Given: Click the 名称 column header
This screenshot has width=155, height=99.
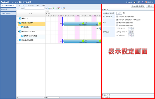Looking at the screenshot, I should [x=30, y=14].
